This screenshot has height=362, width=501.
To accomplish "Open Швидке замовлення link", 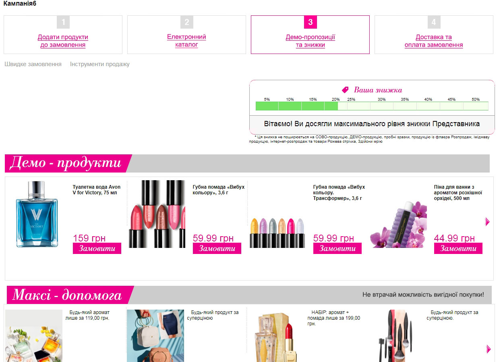I will [x=33, y=64].
